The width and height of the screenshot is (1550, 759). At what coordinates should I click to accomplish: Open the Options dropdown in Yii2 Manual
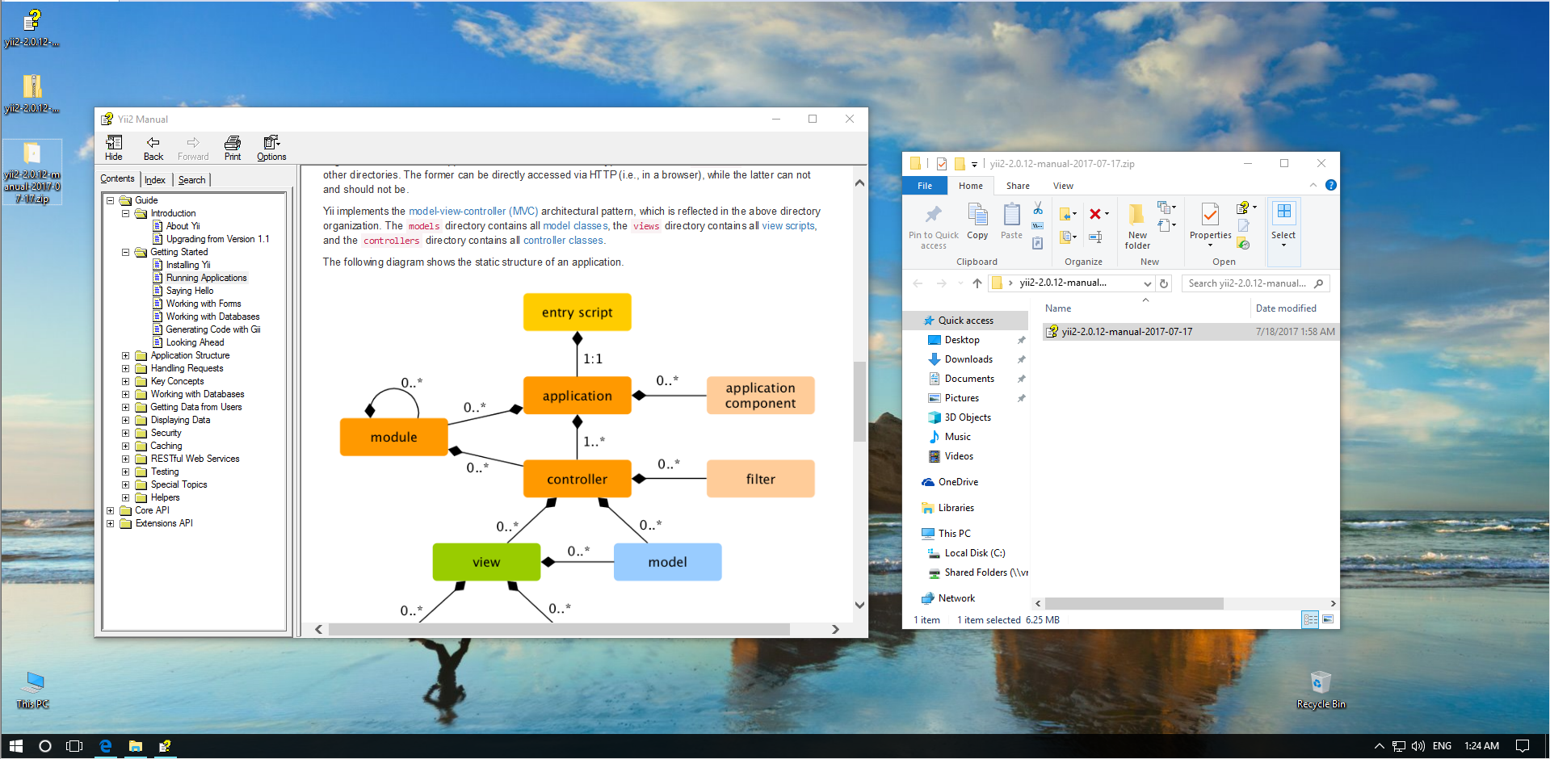click(271, 147)
